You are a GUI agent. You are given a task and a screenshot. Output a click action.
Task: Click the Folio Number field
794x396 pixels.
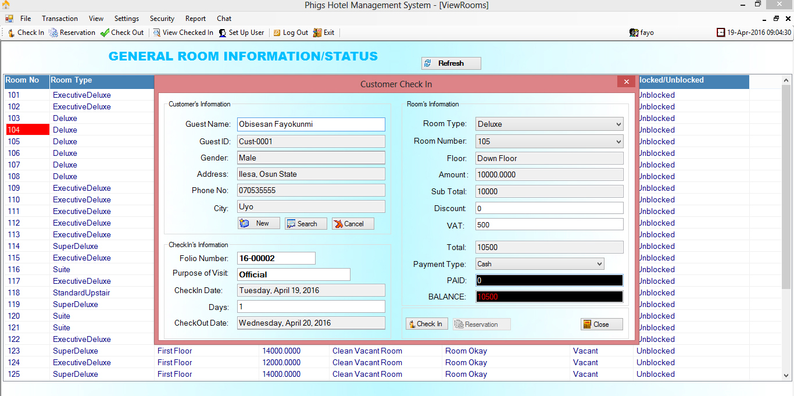(x=276, y=258)
